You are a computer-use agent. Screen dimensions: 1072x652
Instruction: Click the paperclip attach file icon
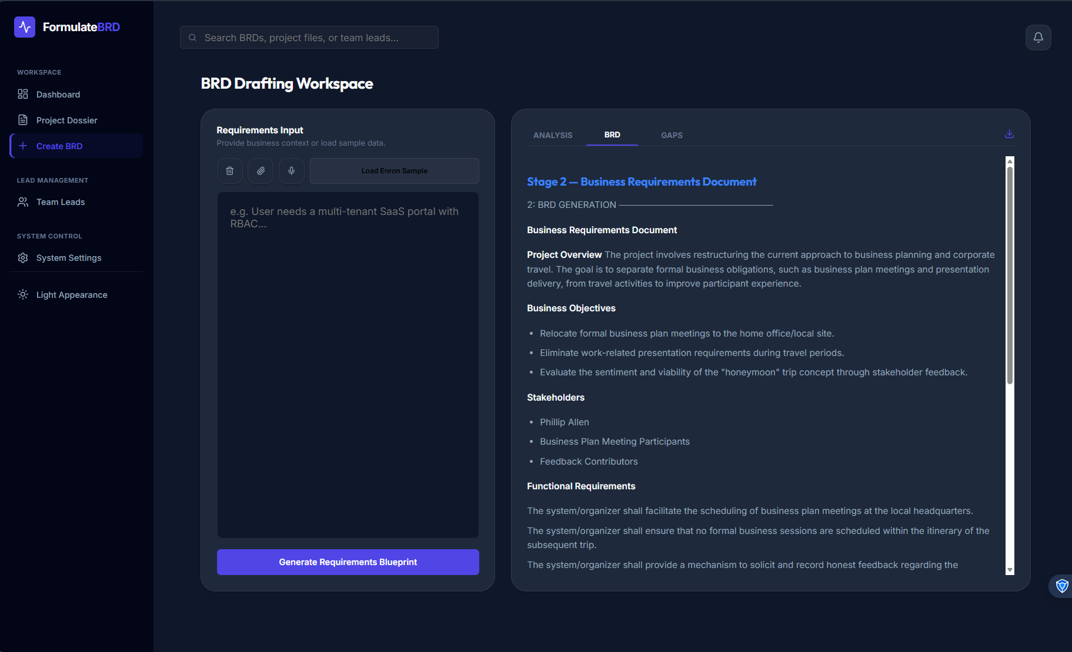click(261, 171)
